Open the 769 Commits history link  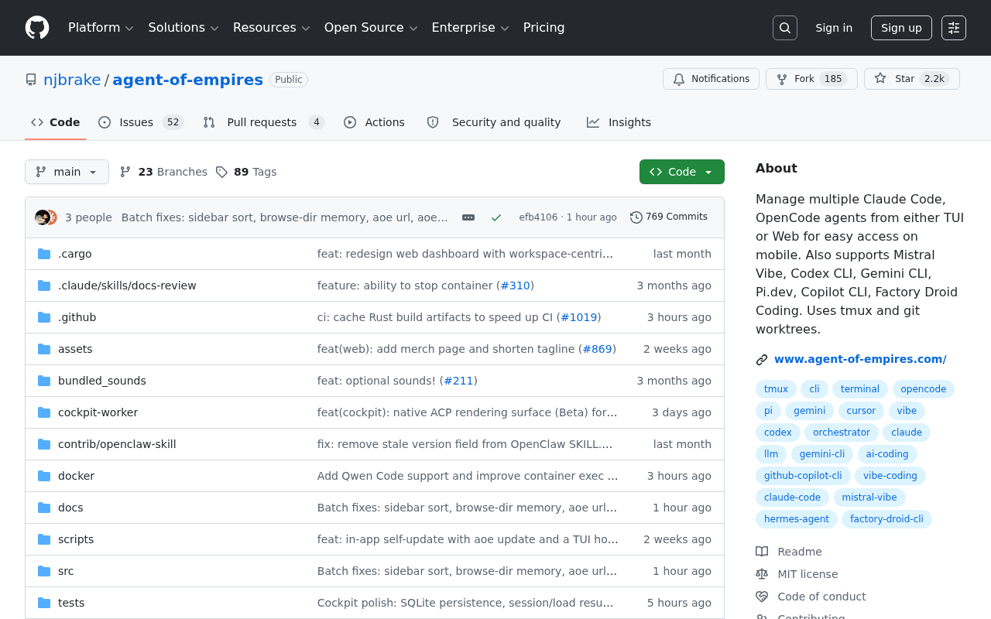(669, 217)
